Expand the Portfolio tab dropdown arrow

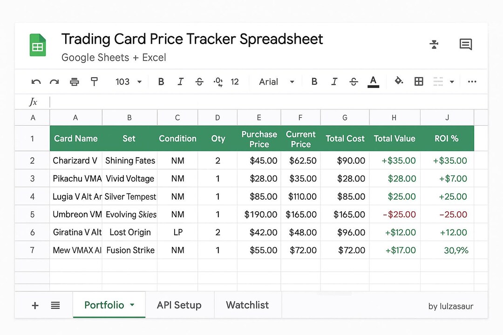tap(132, 305)
